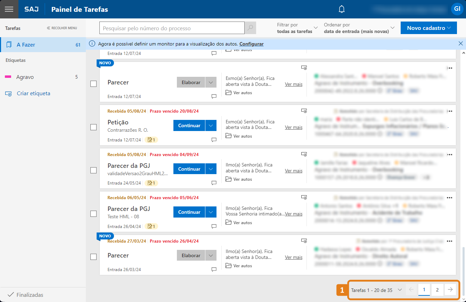This screenshot has width=466, height=302.
Task: Expand arrow next to Petição Continuar button
Action: point(211,126)
